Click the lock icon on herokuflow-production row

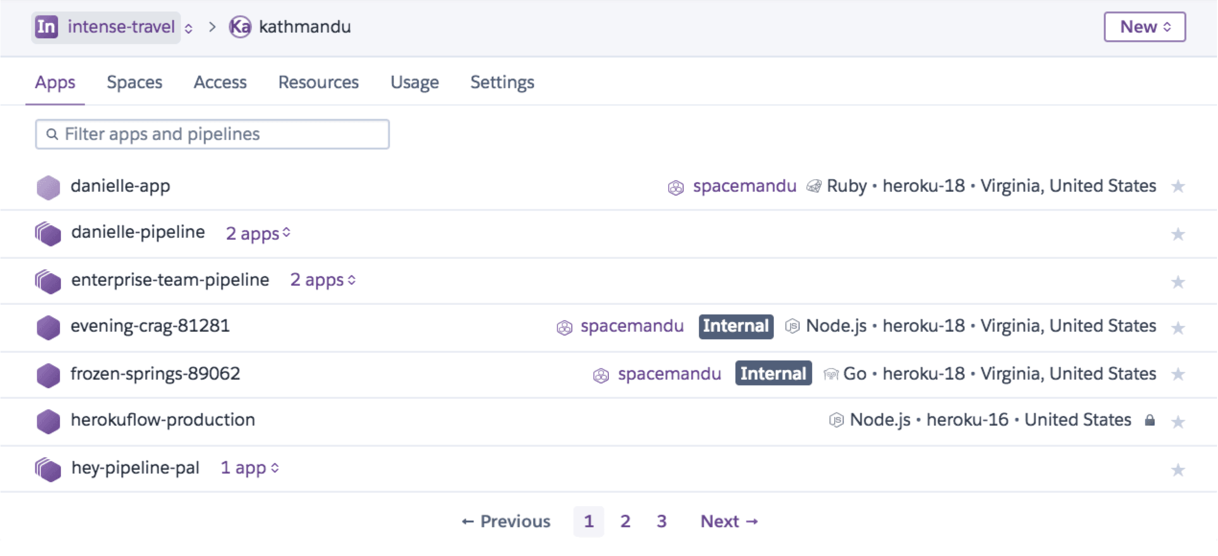(x=1149, y=420)
